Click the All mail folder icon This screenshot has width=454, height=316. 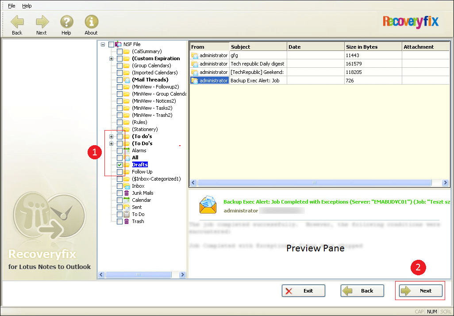(127, 158)
